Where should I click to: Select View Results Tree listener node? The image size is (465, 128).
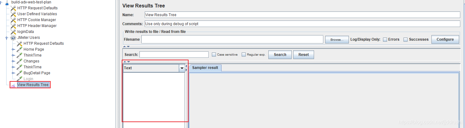pyautogui.click(x=33, y=85)
